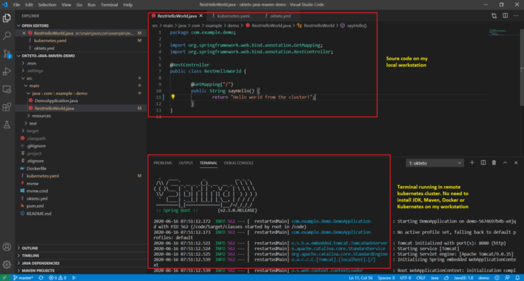Change line endings via CRLF item
This screenshot has width=524, height=281.
pyautogui.click(x=420, y=278)
